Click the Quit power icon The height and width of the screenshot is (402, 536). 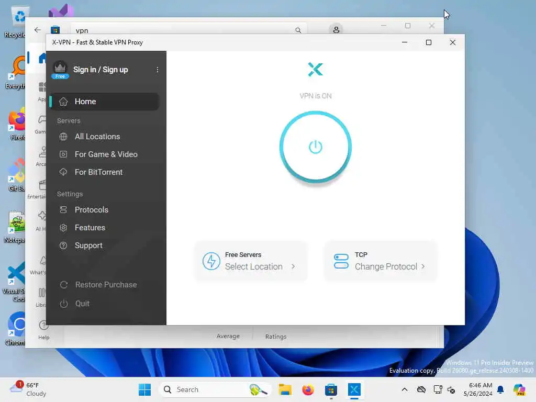[x=63, y=304]
